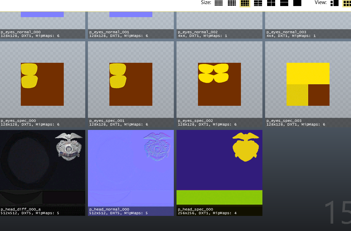Click the p_head_spec_000 specular texture
Screen dimensions: 351x231
tap(219, 168)
